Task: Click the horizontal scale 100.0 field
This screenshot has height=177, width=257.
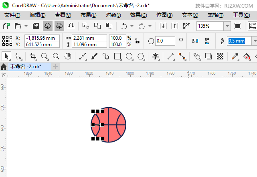Action: click(x=117, y=38)
